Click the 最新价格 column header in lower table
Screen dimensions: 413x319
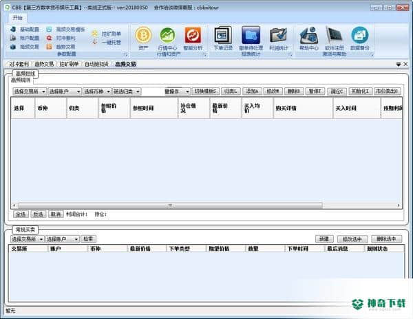tap(147, 248)
